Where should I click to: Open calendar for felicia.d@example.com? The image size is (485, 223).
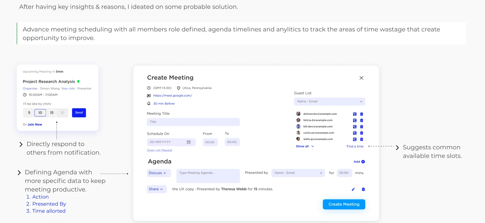(355, 120)
